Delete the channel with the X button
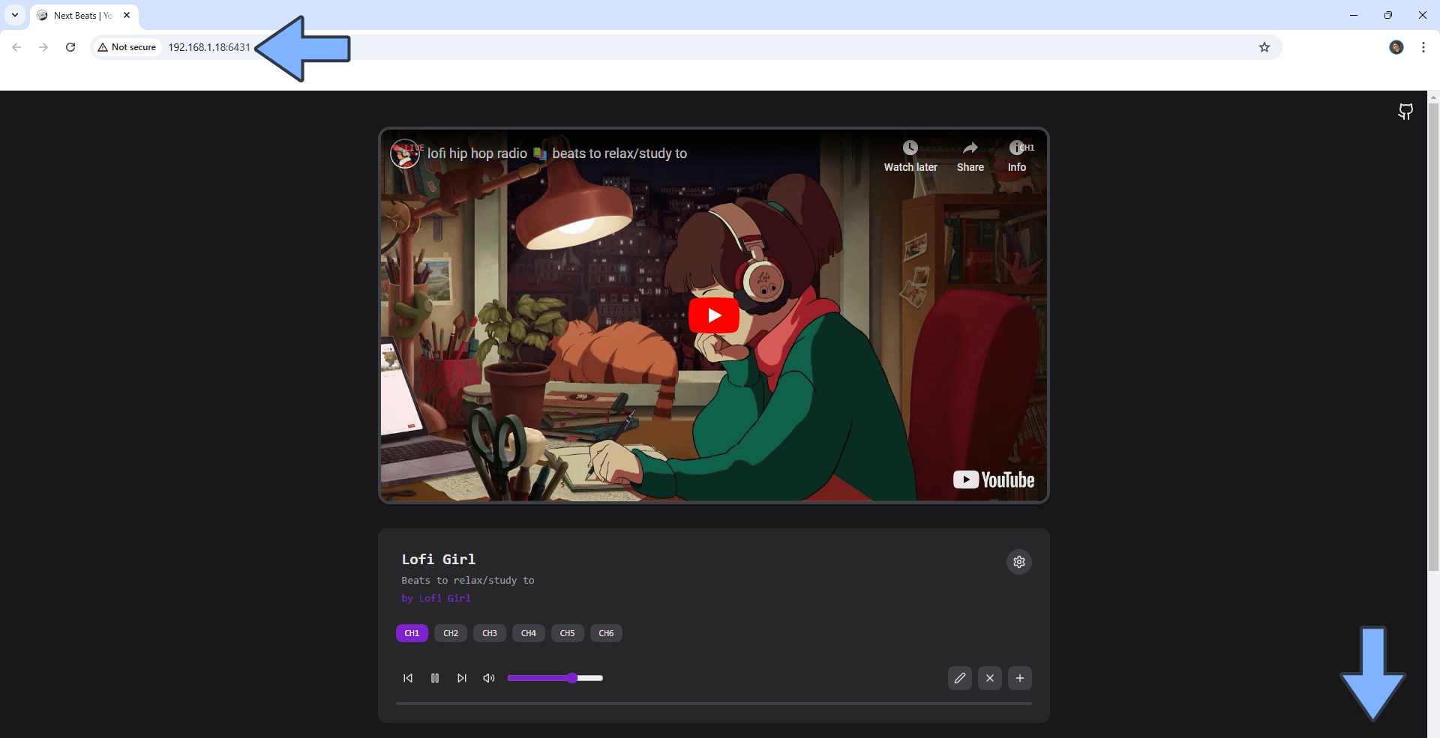The image size is (1440, 738). pyautogui.click(x=990, y=678)
